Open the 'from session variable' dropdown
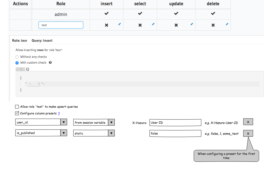Screen dimensions: 264x169 coord(111,122)
